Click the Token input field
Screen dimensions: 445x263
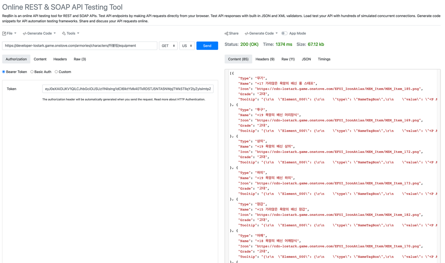pyautogui.click(x=128, y=89)
